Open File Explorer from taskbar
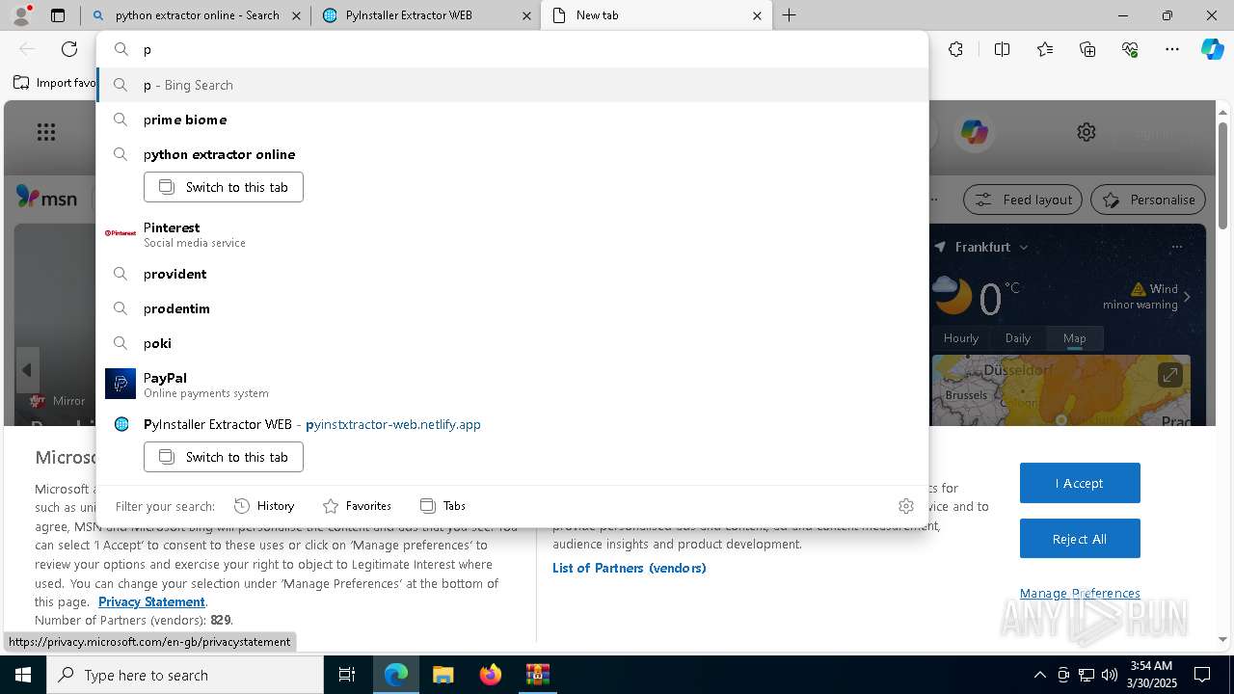Viewport: 1234px width, 694px height. 443,675
